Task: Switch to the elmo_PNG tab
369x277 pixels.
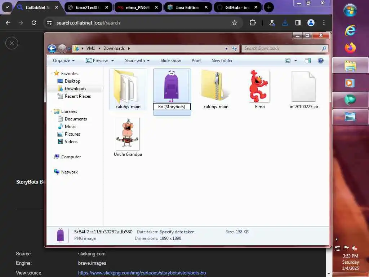Action: tap(138, 7)
